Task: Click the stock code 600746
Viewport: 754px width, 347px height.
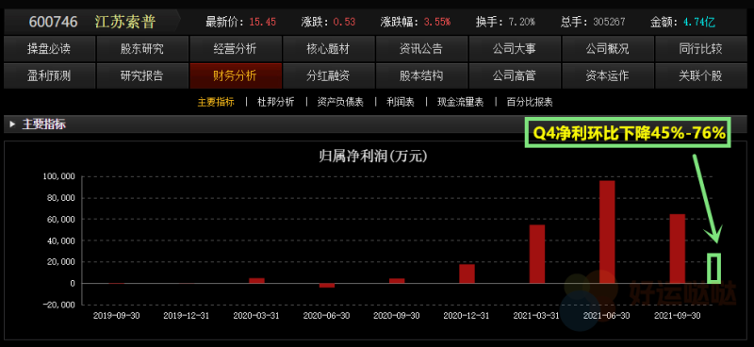Action: pos(54,22)
